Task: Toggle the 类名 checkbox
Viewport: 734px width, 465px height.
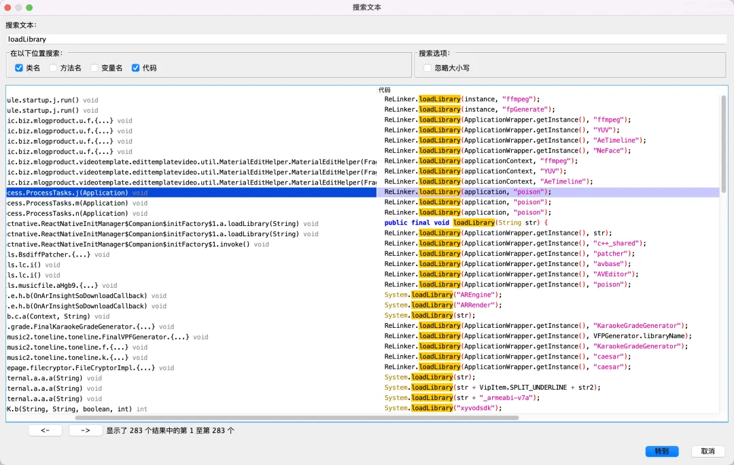Action: click(x=19, y=68)
